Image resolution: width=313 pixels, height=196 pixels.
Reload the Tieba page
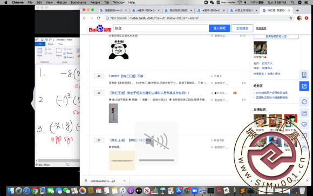[98, 18]
